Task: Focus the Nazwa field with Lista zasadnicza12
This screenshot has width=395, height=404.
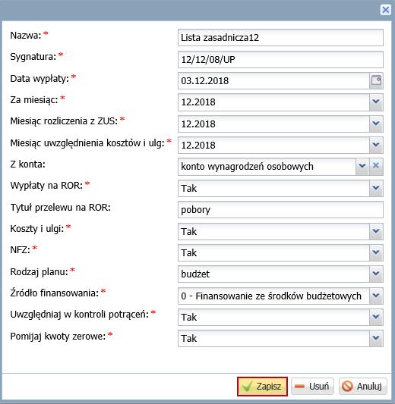Action: 280,38
